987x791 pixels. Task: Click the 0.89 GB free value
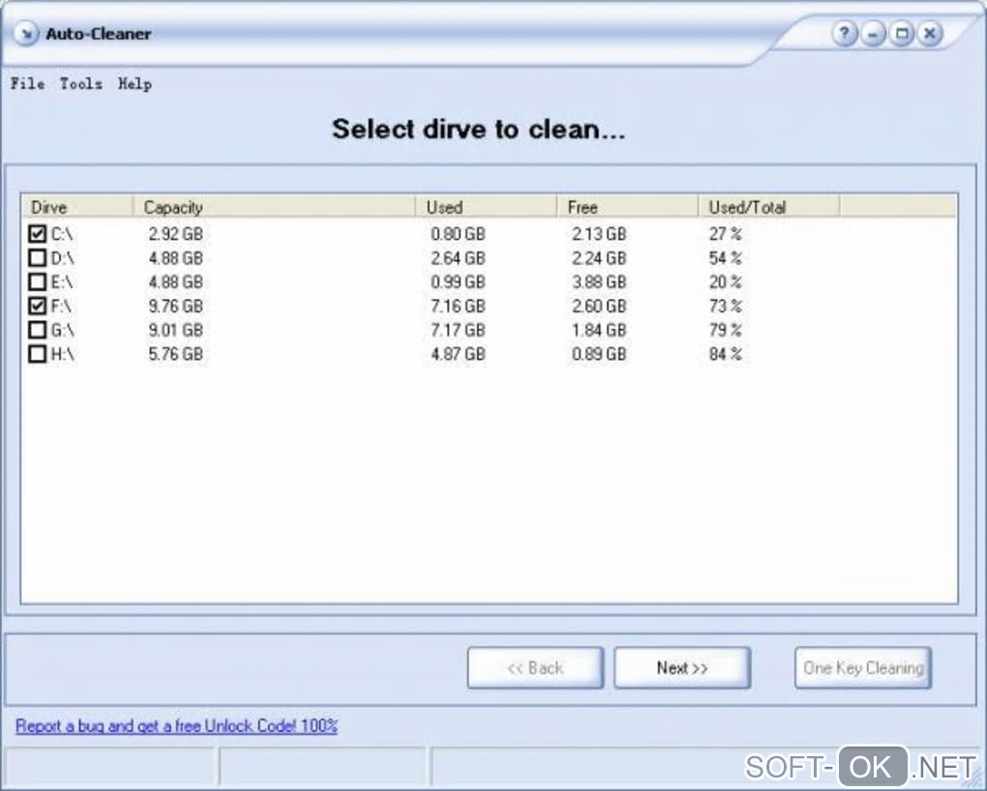[x=599, y=354]
